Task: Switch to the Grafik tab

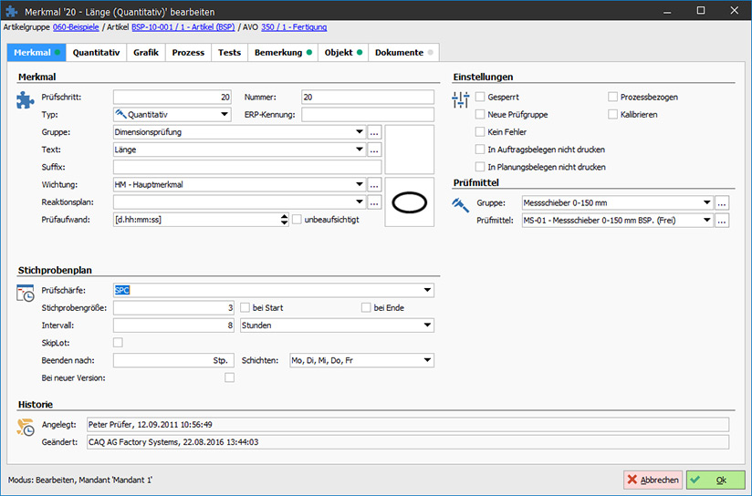Action: click(146, 52)
